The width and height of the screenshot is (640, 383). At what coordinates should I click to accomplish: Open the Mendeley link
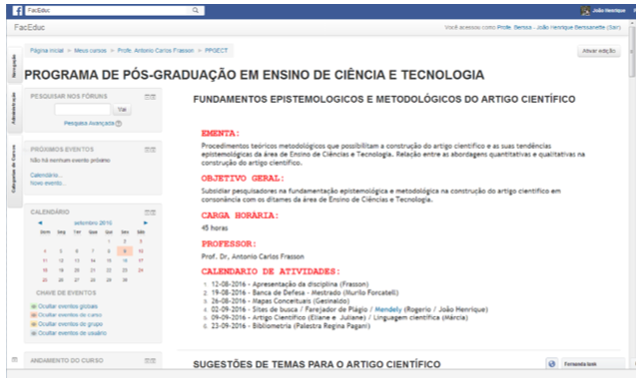click(388, 309)
